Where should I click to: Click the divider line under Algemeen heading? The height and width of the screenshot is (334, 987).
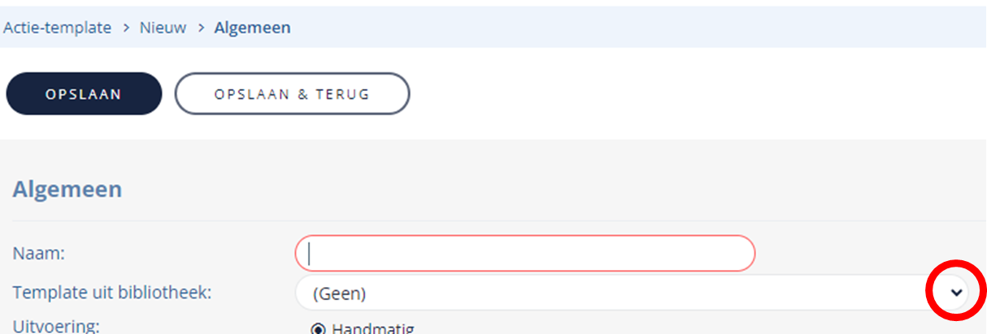pyautogui.click(x=498, y=221)
